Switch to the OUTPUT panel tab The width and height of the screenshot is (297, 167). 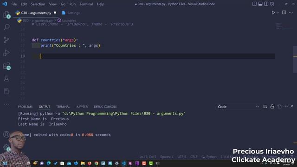point(45,107)
